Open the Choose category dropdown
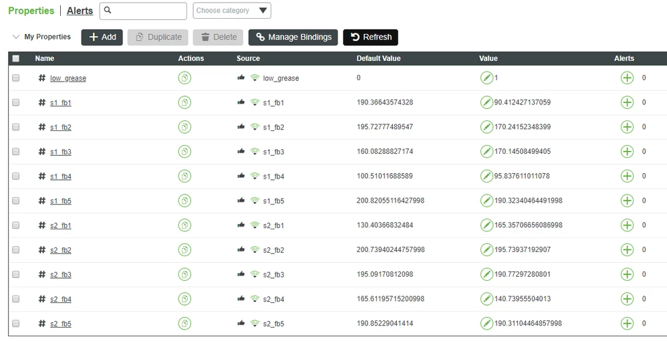 coord(232,11)
